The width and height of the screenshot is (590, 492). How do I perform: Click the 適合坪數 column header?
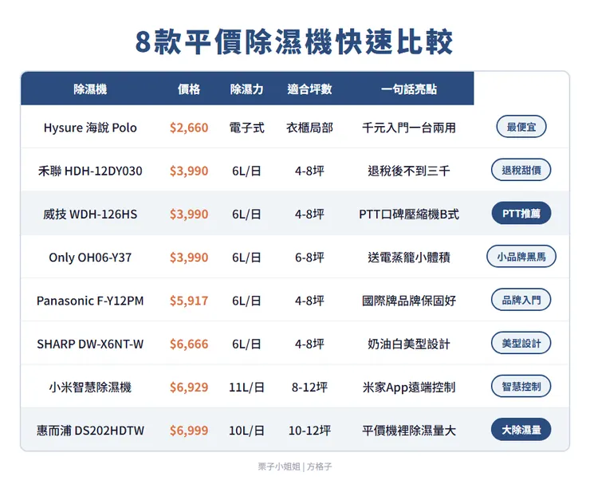pos(309,89)
